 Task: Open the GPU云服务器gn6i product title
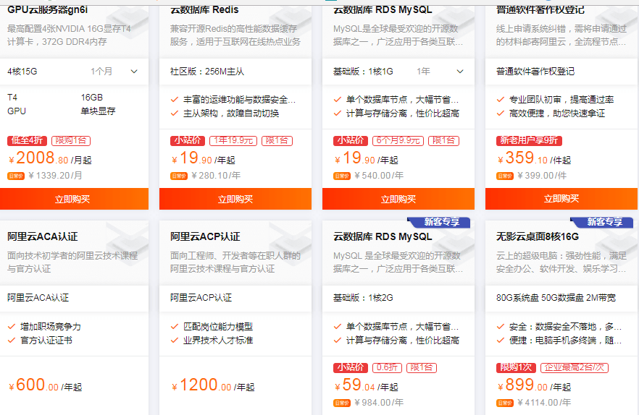coord(47,10)
